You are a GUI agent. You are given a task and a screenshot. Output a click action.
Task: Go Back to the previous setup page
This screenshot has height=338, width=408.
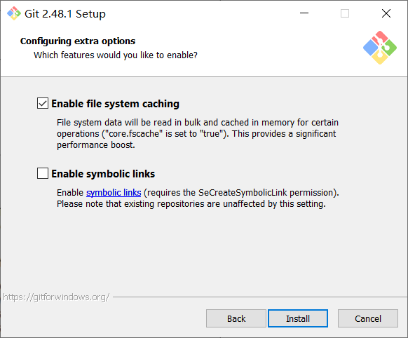point(236,318)
